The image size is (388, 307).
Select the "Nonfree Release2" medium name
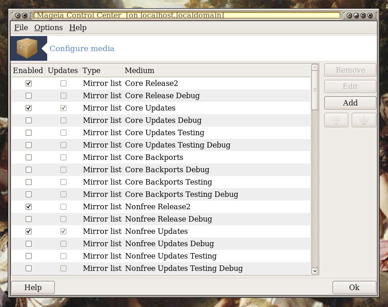[x=158, y=207]
